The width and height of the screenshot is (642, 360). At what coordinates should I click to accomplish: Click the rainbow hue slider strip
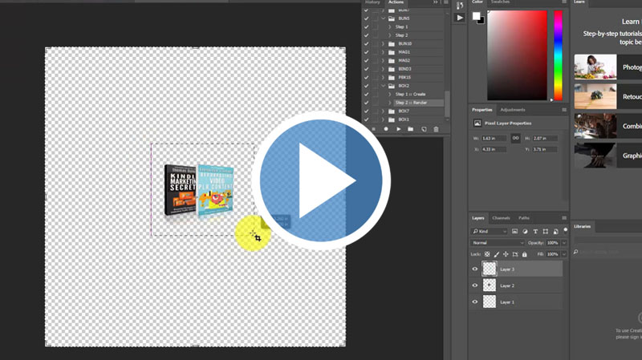click(x=558, y=55)
